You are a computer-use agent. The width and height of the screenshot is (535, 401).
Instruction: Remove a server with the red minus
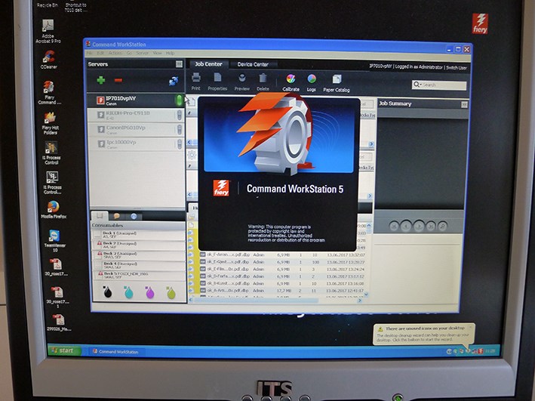coord(118,80)
